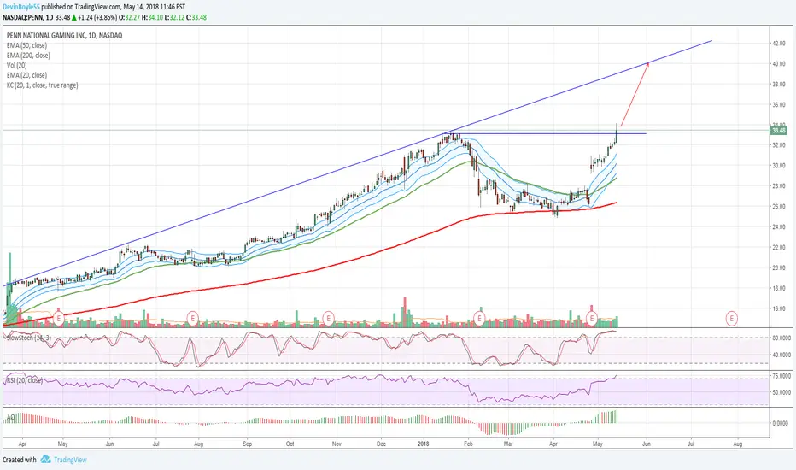
Task: Click the 36.00 price axis label
Action: (x=779, y=104)
